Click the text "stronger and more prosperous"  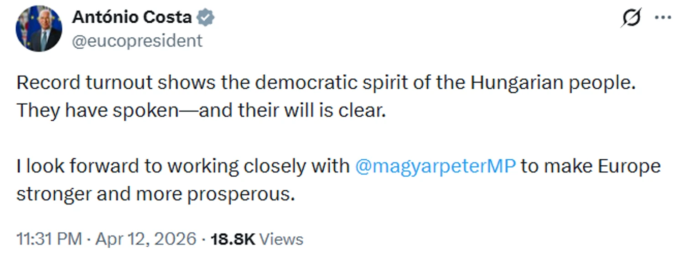pyautogui.click(x=155, y=194)
